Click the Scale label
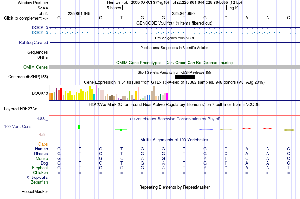 (43, 8)
